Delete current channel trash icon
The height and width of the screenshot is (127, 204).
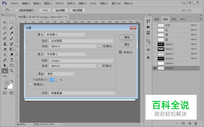click(196, 123)
